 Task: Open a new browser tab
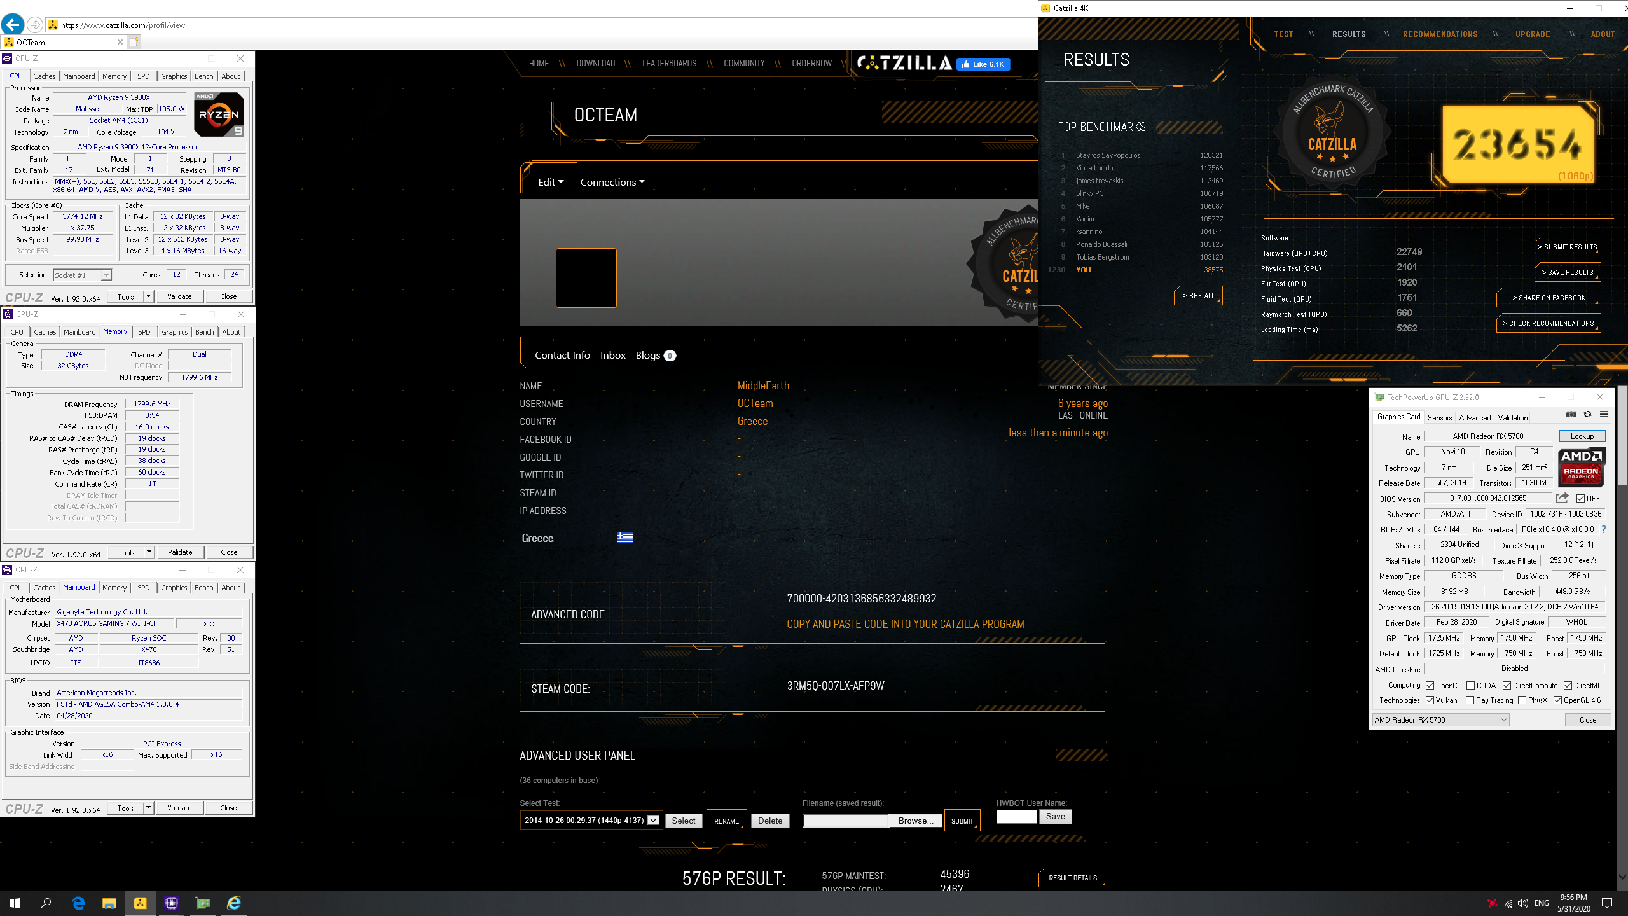tap(134, 42)
